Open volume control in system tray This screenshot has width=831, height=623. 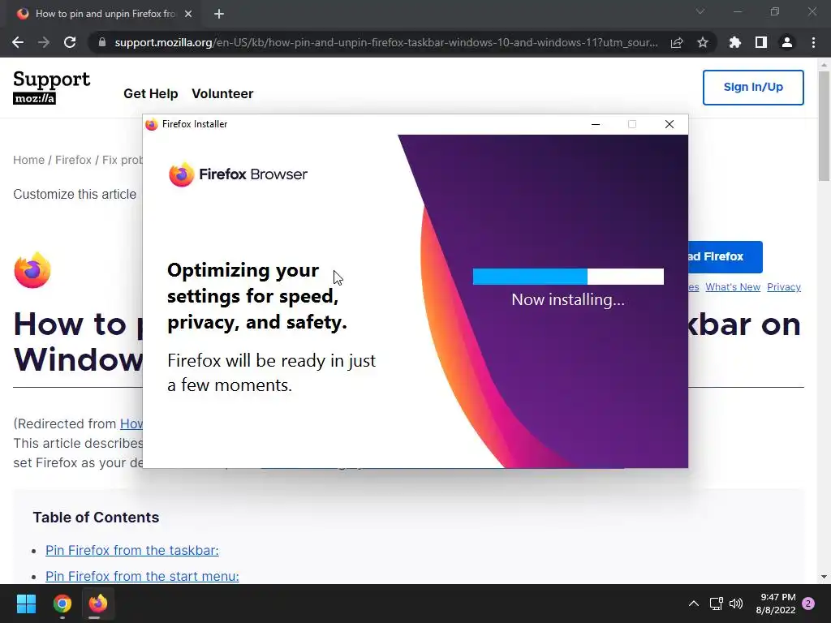tap(736, 604)
